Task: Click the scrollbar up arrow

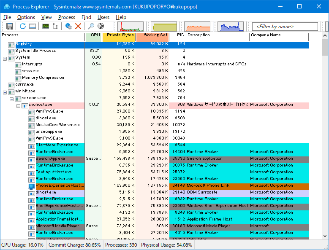Action: (x=325, y=35)
